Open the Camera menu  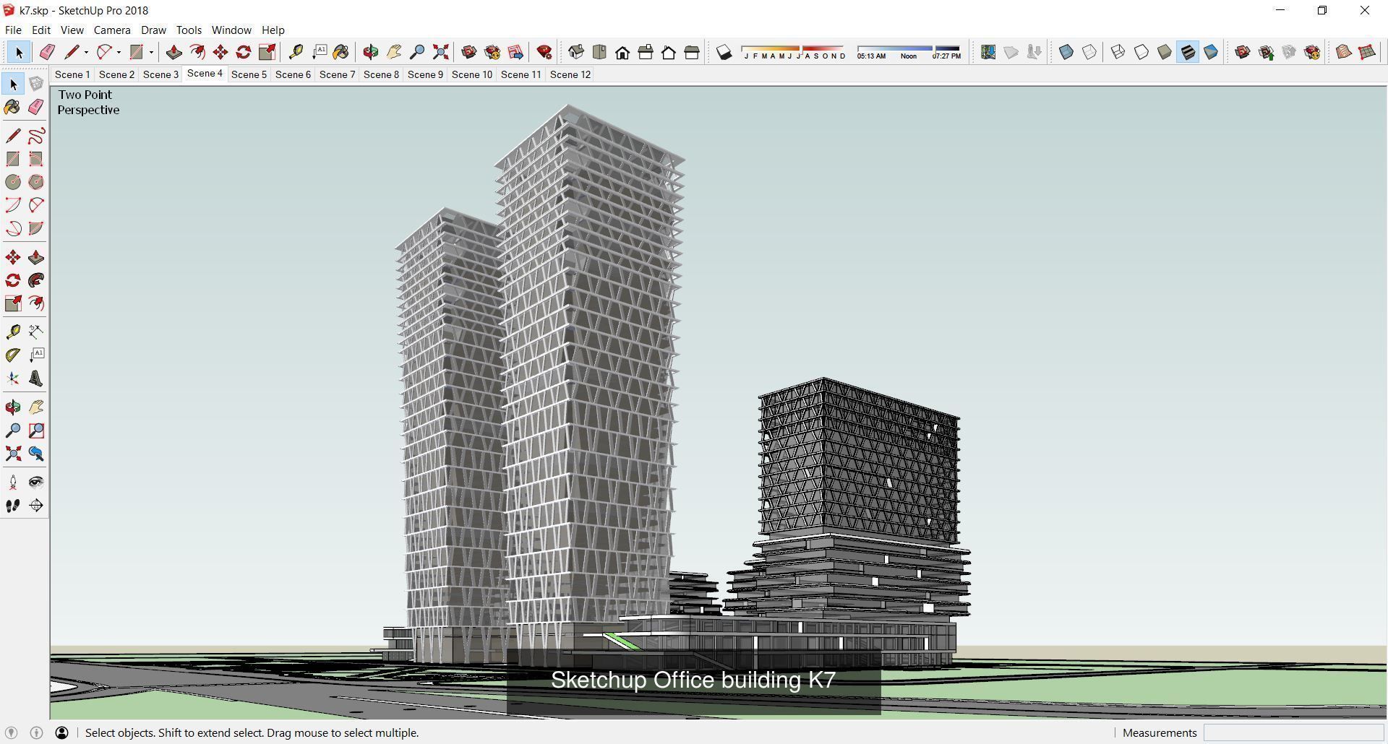[112, 30]
